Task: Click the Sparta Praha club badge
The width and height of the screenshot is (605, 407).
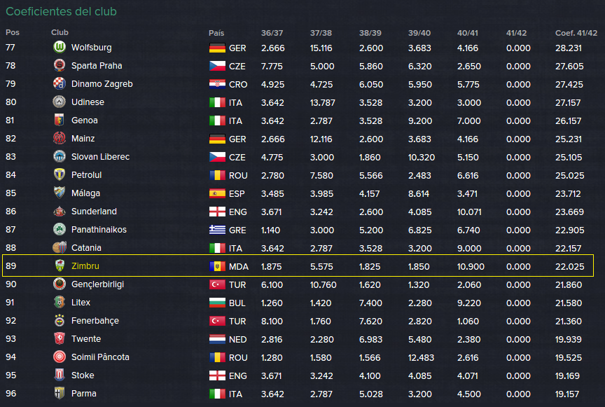Action: (x=60, y=65)
